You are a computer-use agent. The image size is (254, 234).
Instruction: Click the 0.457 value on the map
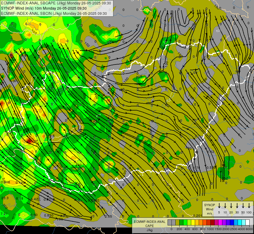point(95,121)
